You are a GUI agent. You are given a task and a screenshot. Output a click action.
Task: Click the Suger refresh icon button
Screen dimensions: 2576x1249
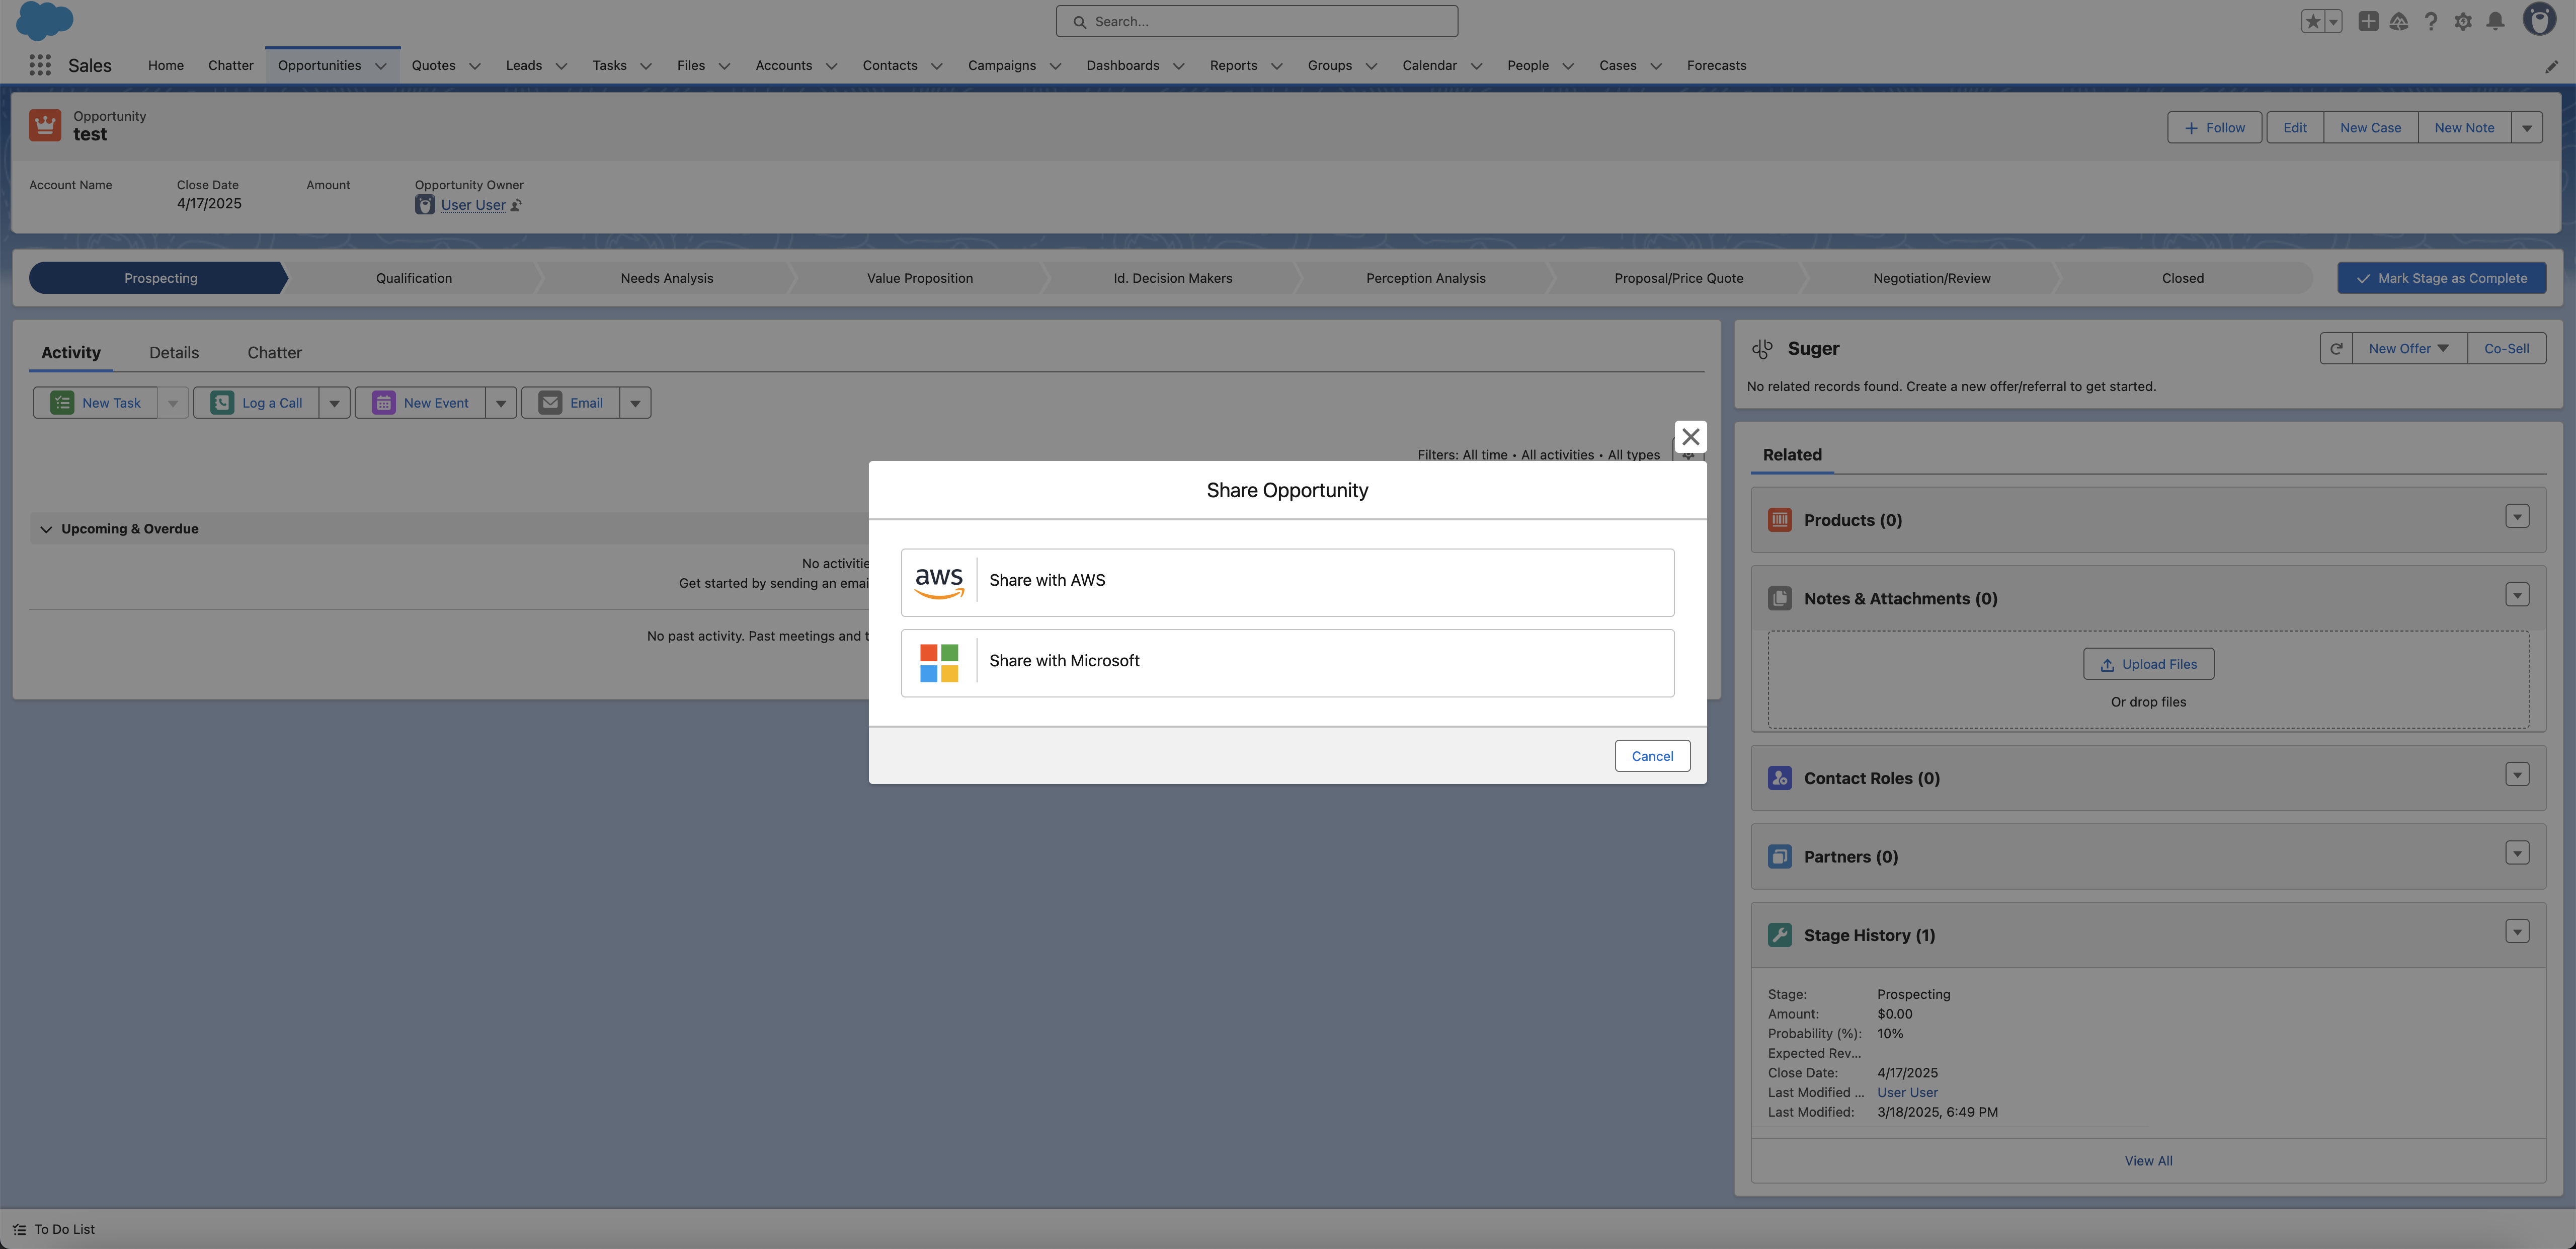pos(2336,349)
